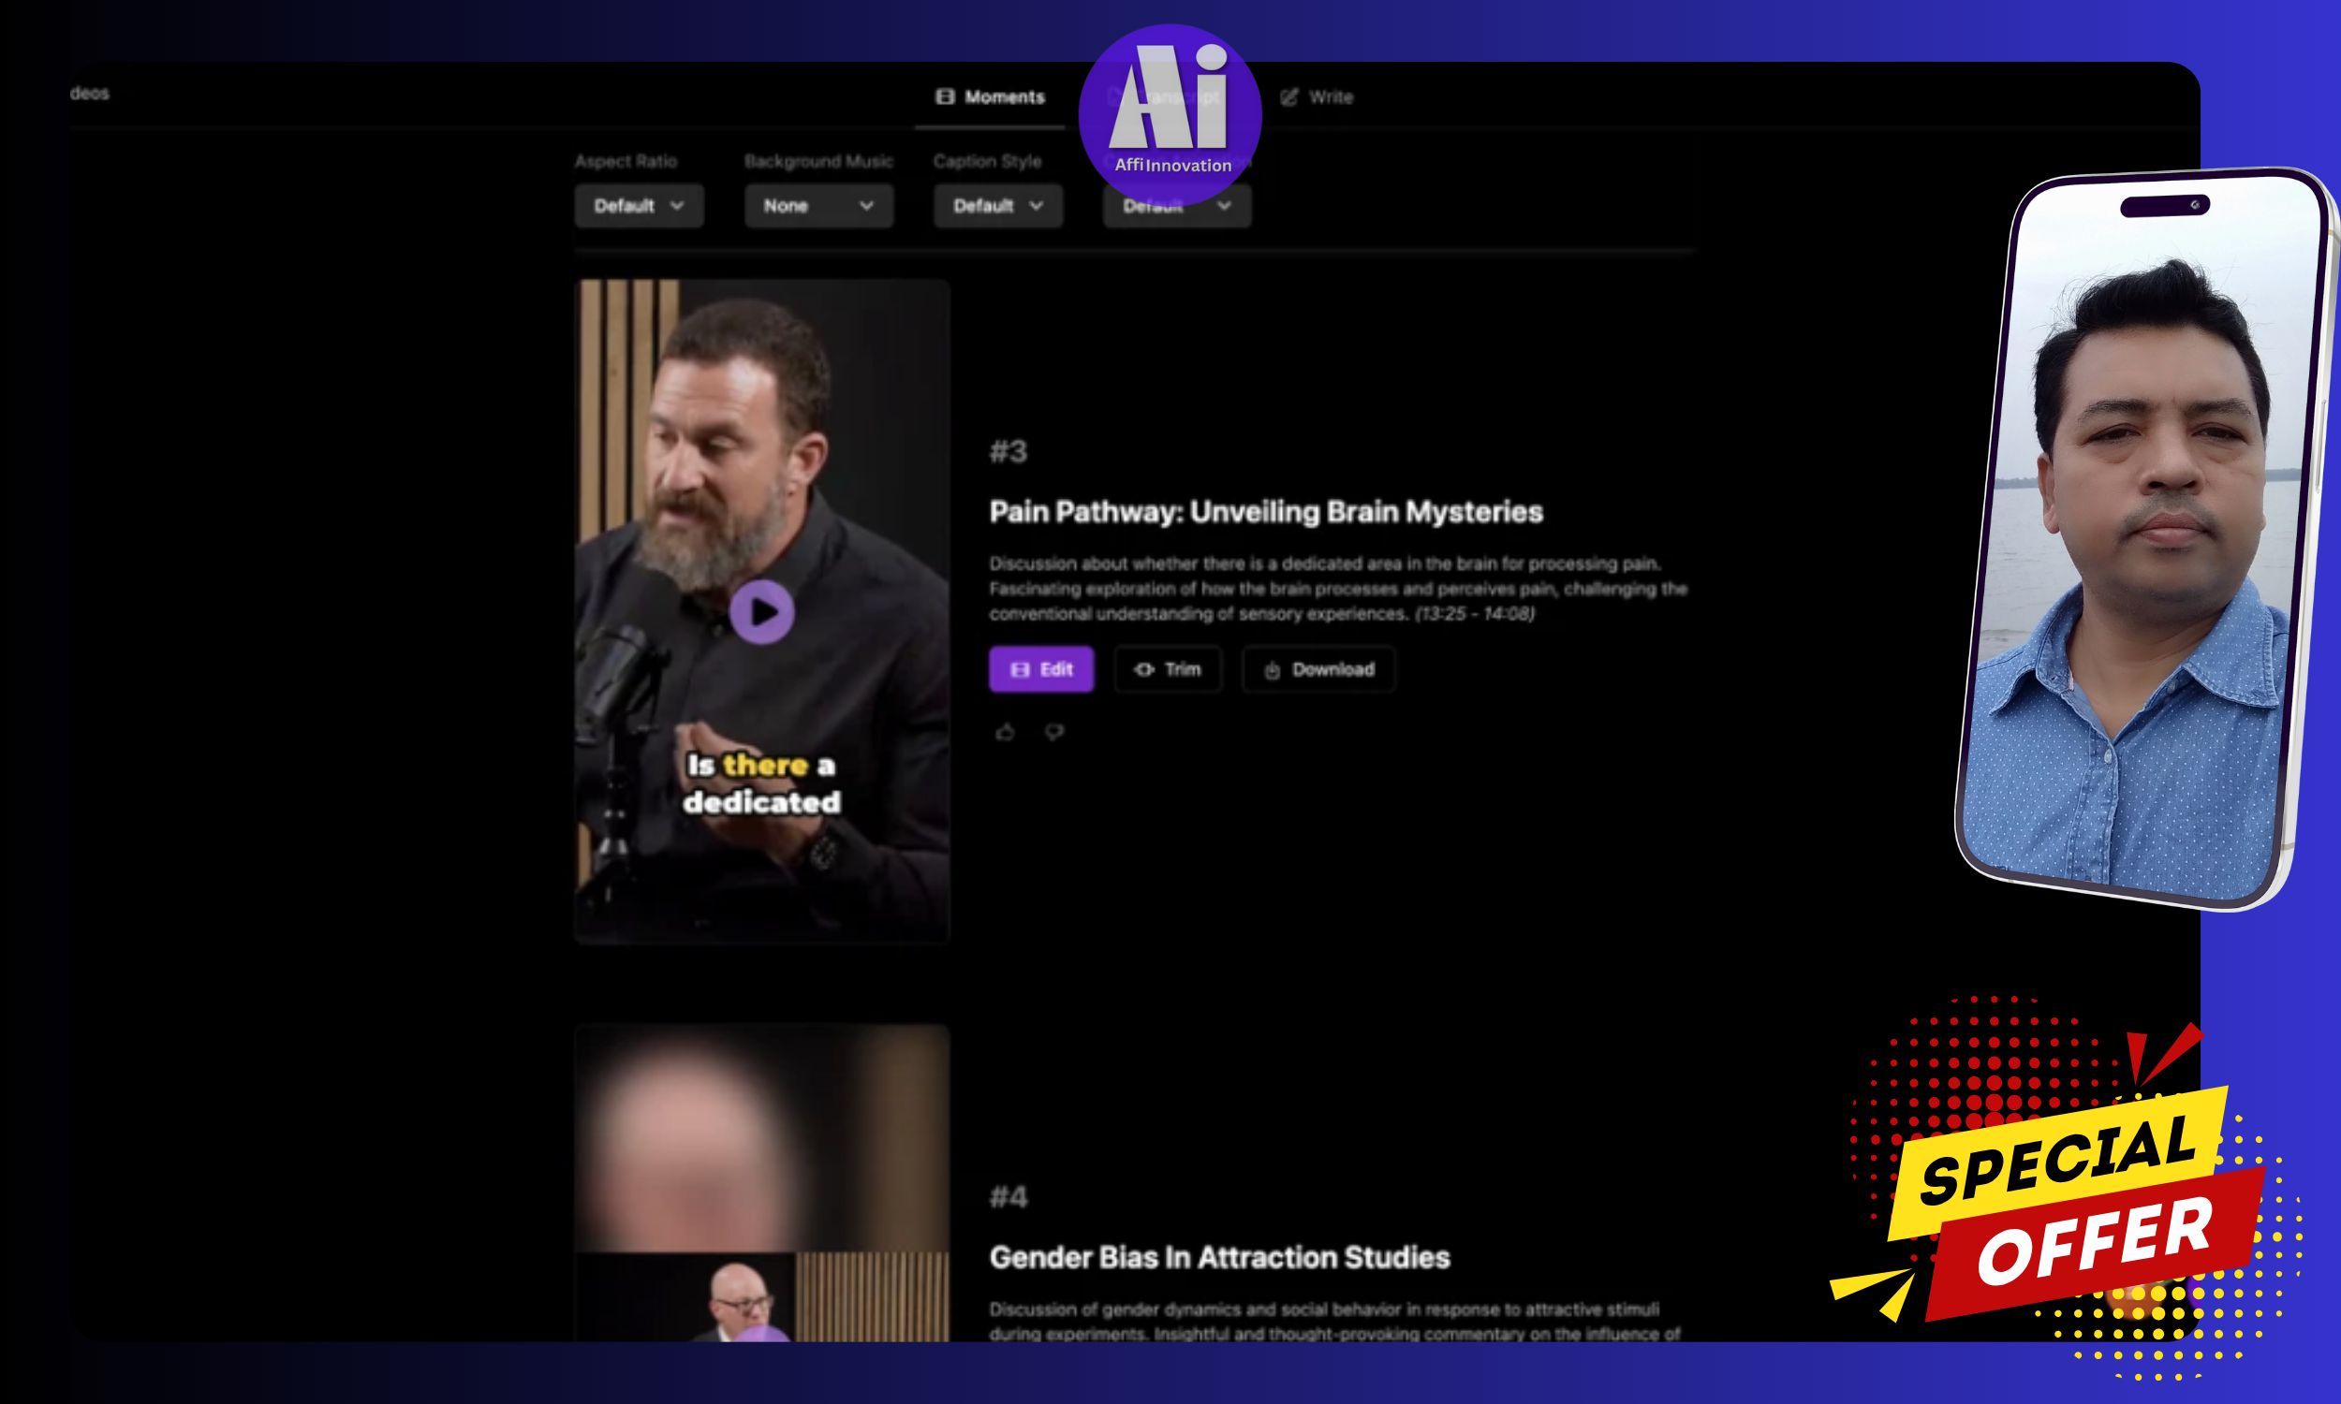Click the Caption Style label
The height and width of the screenshot is (1404, 2341).
point(987,161)
